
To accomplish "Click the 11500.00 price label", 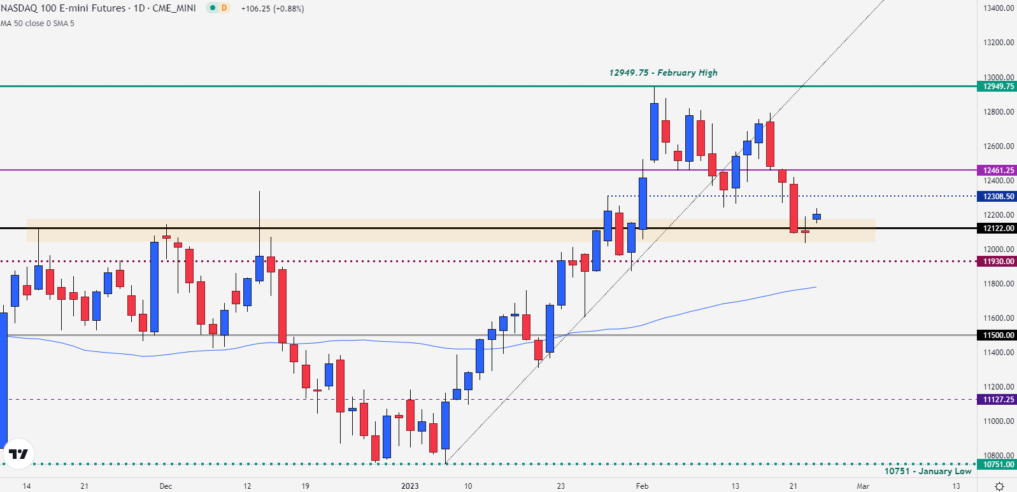I will [x=997, y=335].
